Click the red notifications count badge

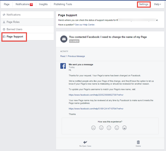tap(31, 5)
